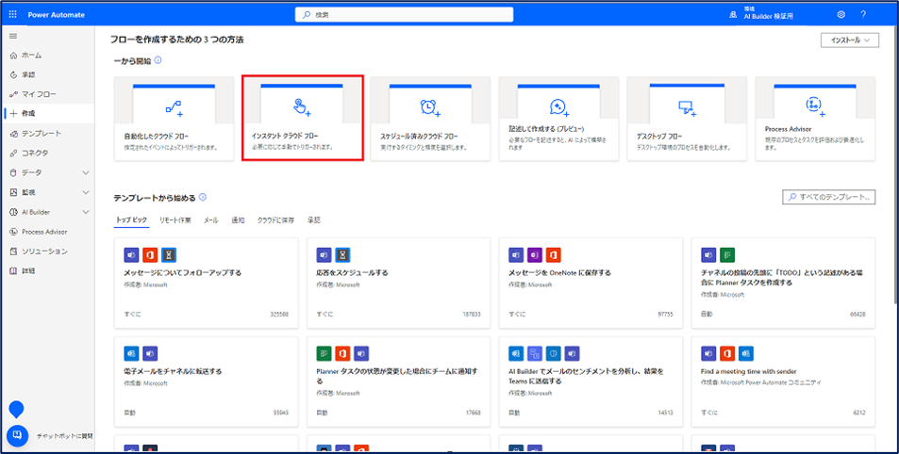Expand the データ chevron
The height and width of the screenshot is (454, 899).
pos(86,172)
